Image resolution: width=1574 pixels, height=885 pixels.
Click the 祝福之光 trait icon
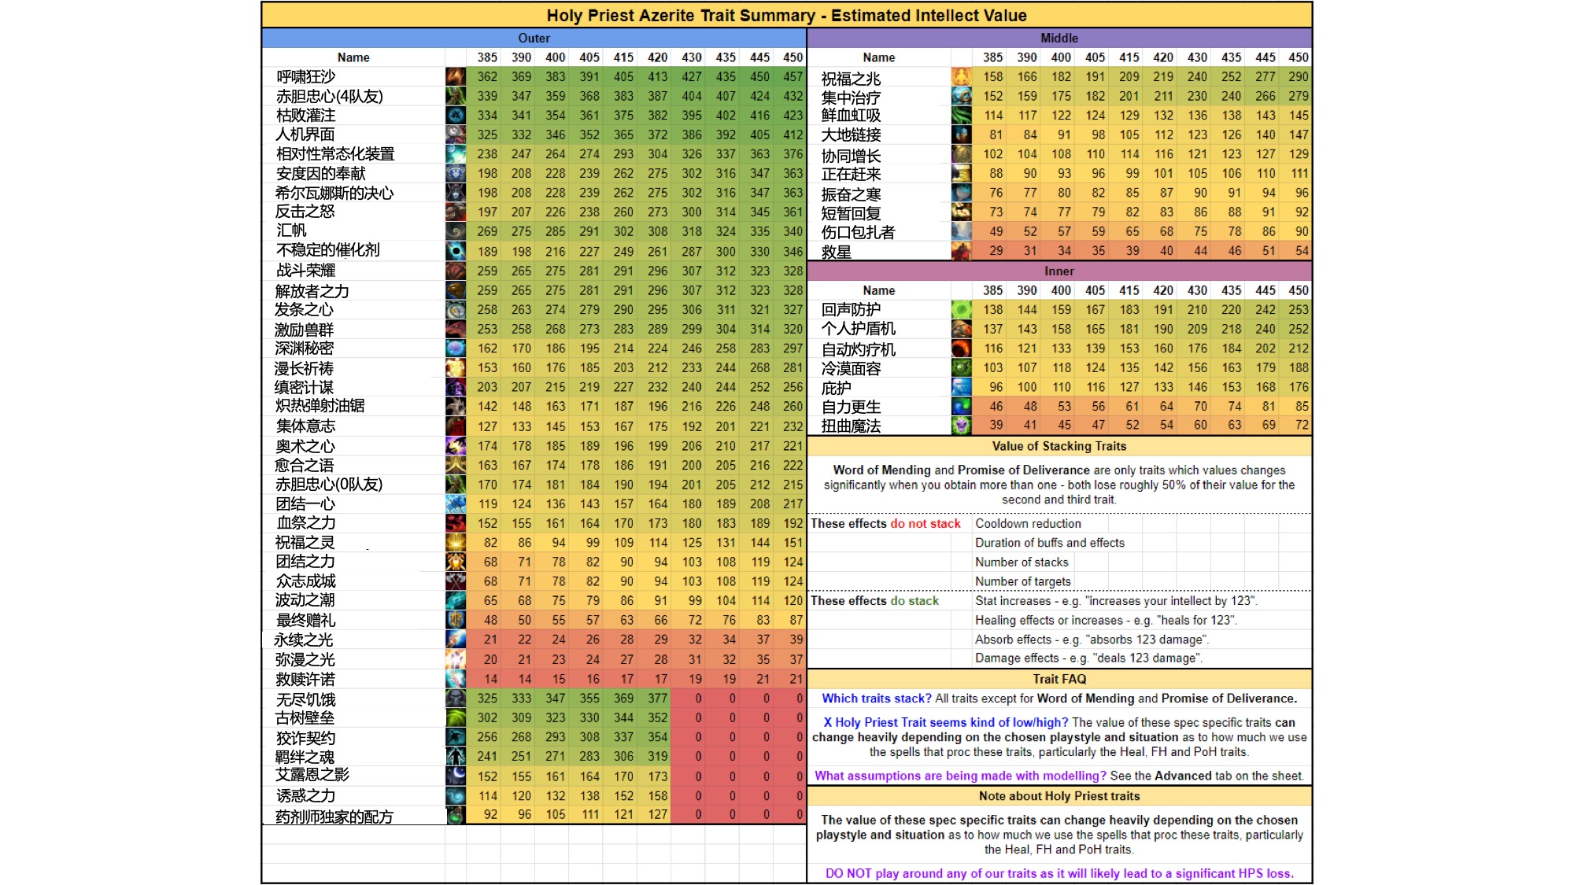click(961, 77)
